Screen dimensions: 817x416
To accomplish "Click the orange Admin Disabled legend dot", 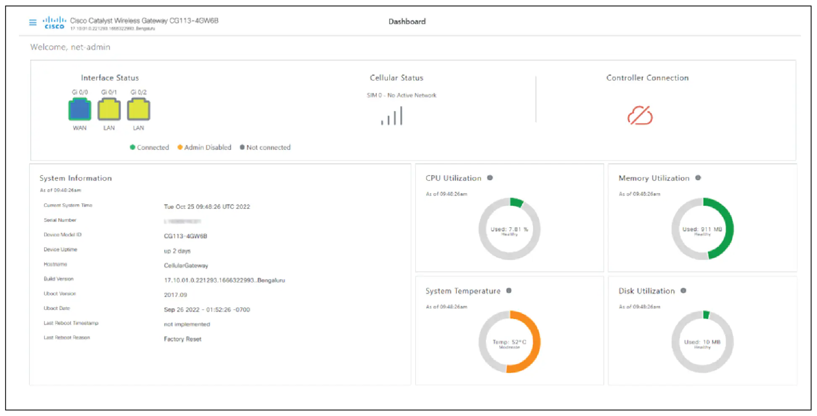I will 180,147.
